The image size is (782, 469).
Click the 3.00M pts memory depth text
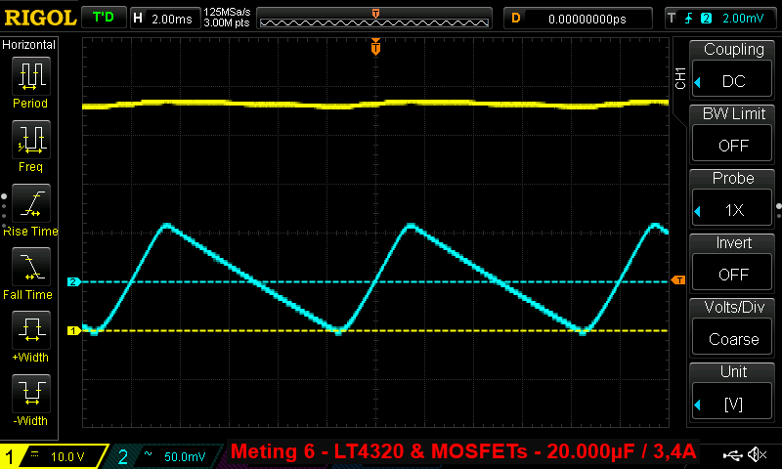pos(227,22)
